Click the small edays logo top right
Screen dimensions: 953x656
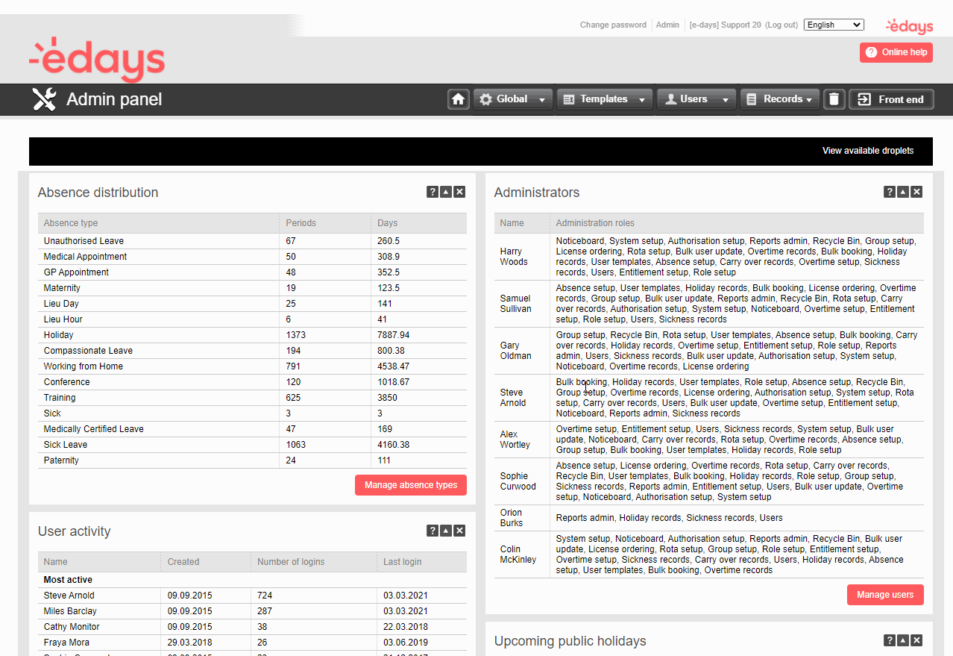[x=909, y=26]
